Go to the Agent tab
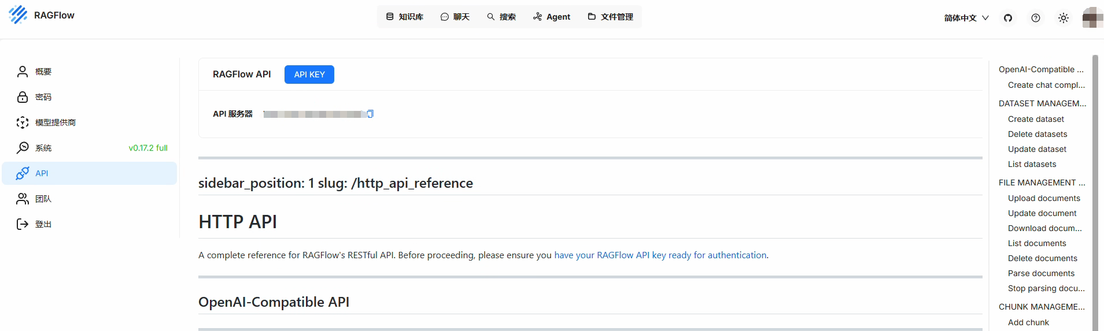The width and height of the screenshot is (1104, 331). click(552, 17)
